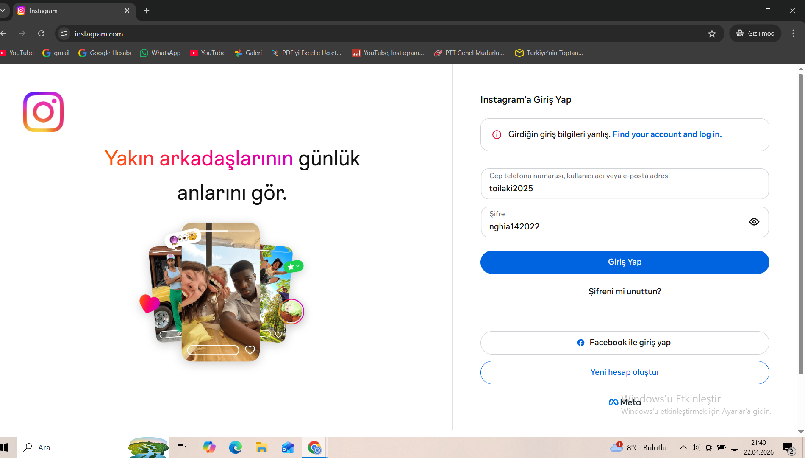Click Yeni hesap oluştur button
Viewport: 805px width, 458px height.
[x=625, y=372]
